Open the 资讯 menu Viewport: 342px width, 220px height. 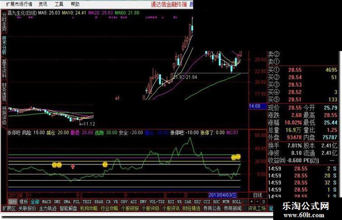[43, 4]
